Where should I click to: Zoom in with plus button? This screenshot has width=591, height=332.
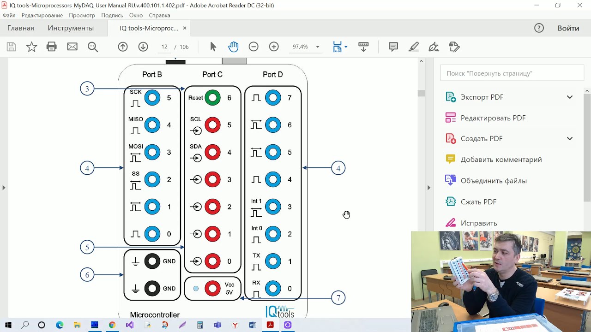(274, 47)
